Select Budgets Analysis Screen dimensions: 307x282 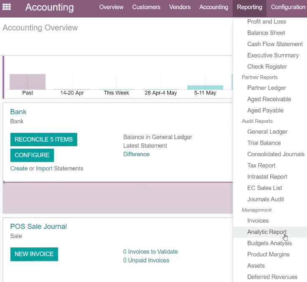[269, 243]
